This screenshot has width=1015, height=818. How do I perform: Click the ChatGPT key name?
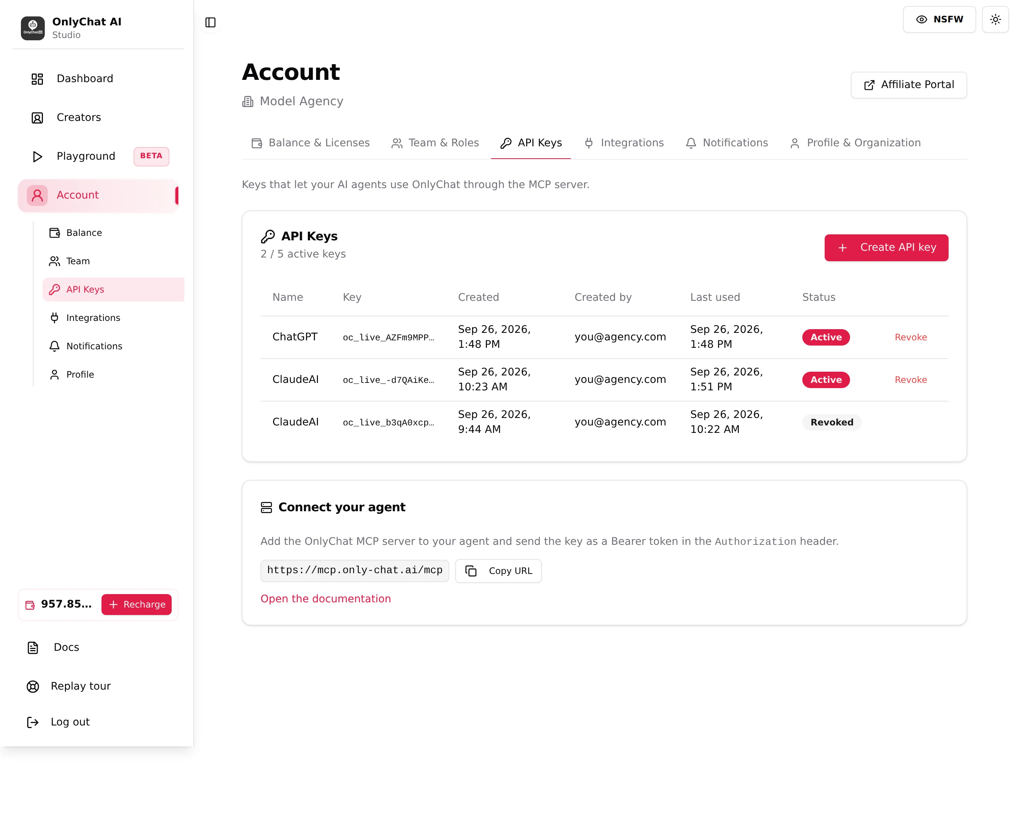(294, 337)
